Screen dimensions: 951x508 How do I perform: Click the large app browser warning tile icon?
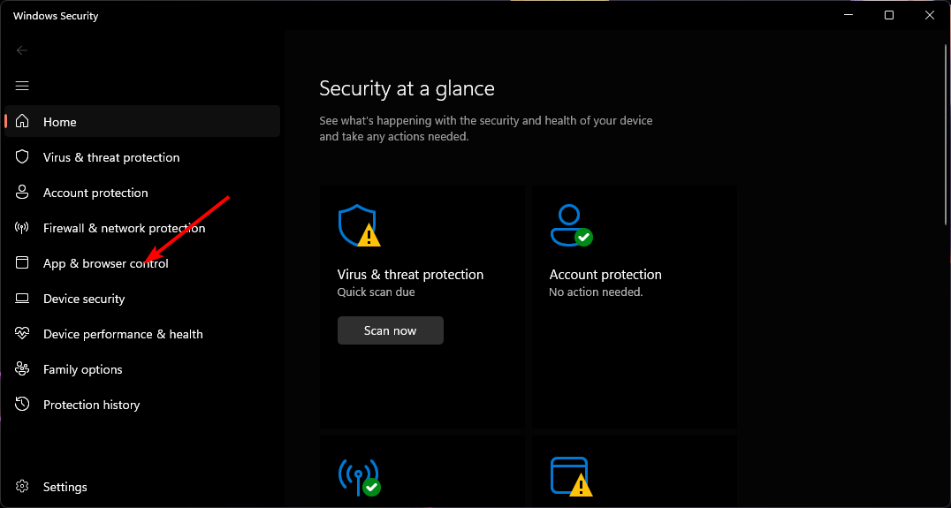[571, 477]
